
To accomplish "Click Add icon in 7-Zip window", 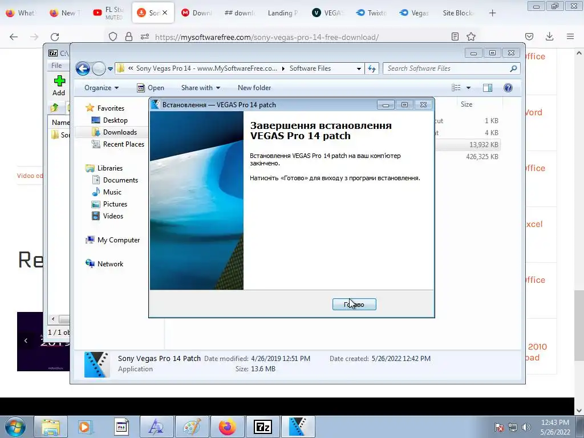I will pyautogui.click(x=59, y=86).
